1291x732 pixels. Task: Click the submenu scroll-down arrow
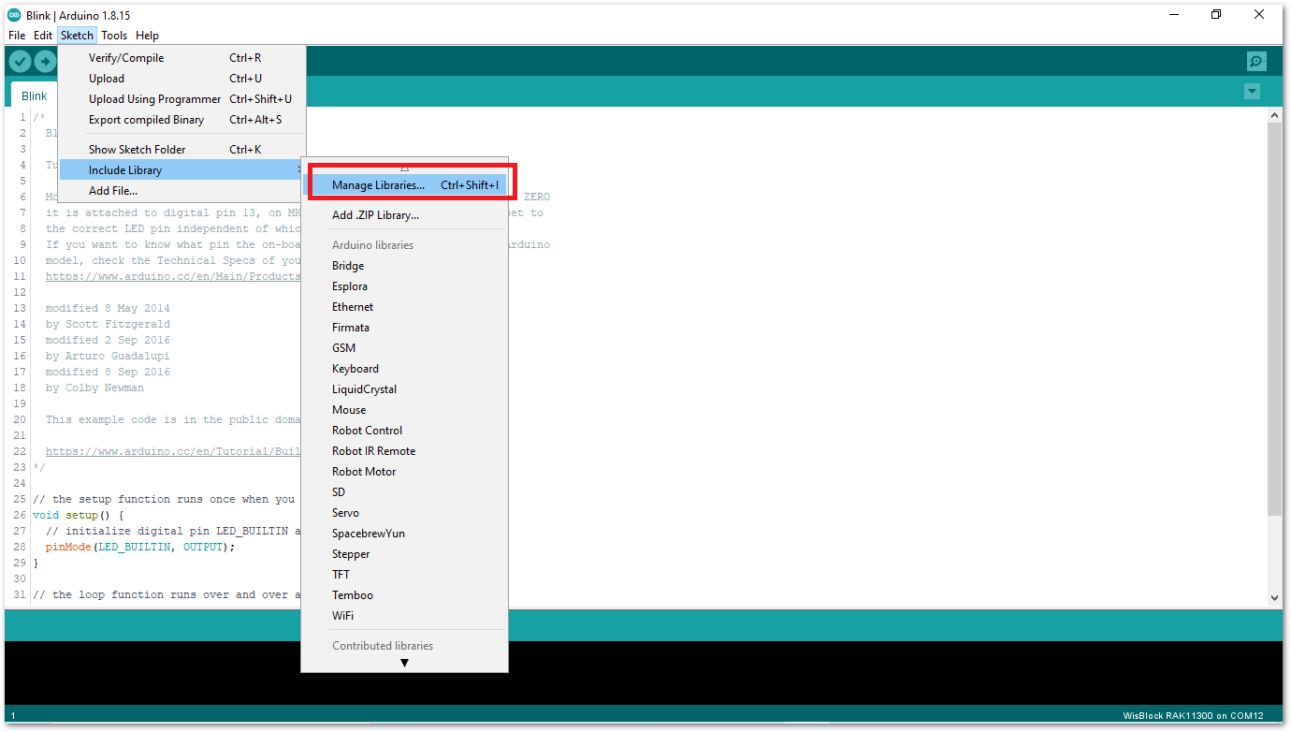[x=405, y=663]
